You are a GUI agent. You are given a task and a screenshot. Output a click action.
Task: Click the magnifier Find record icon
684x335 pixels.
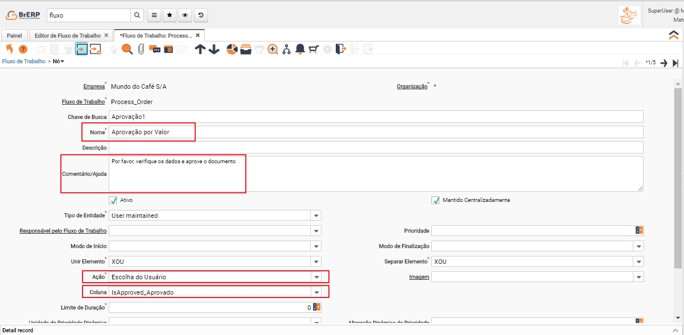coord(127,49)
